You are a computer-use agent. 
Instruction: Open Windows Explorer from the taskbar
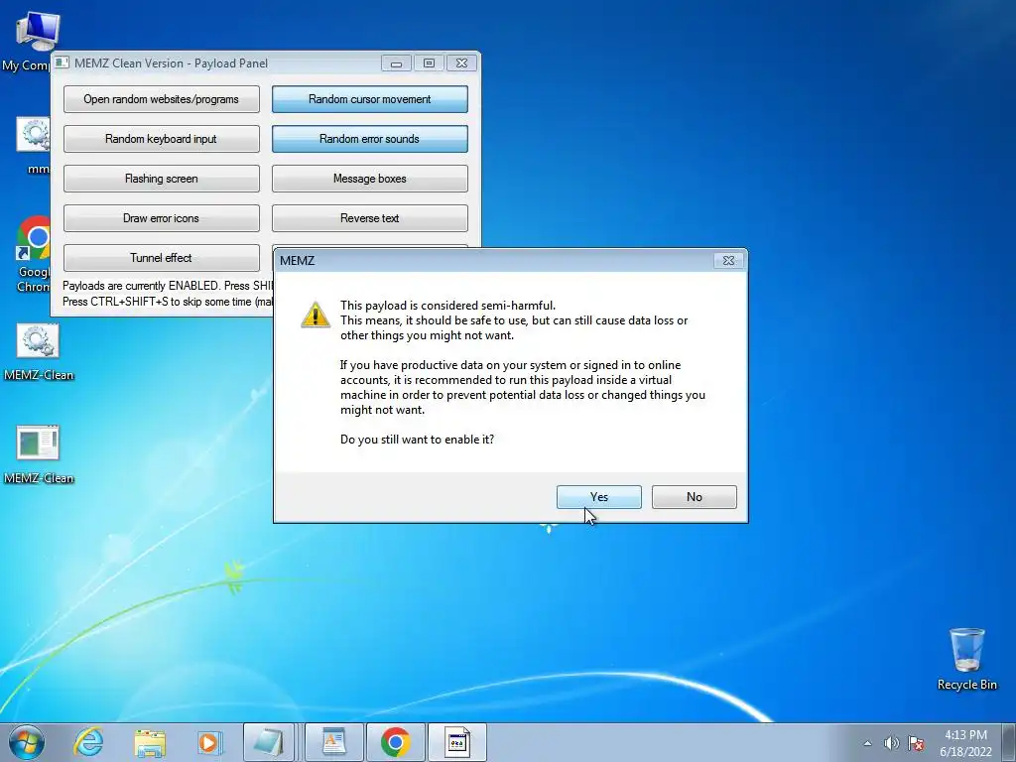tap(150, 742)
